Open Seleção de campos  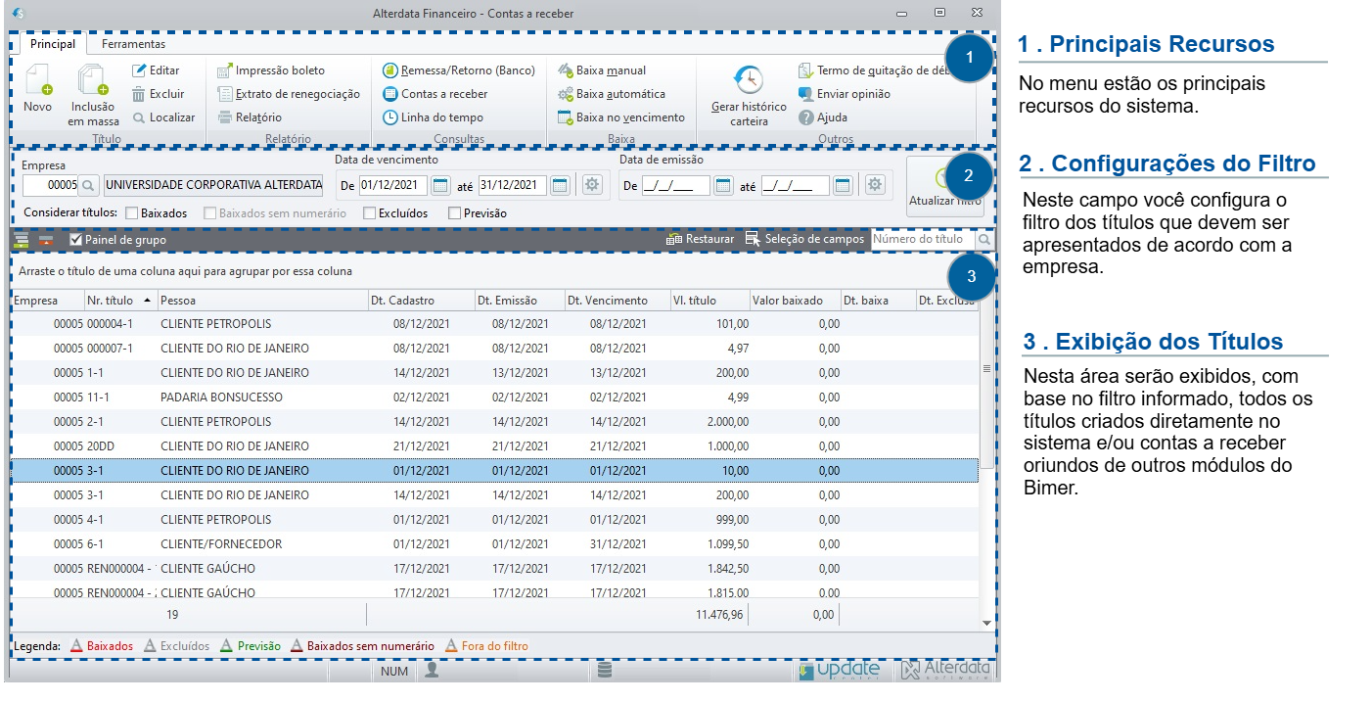point(804,239)
